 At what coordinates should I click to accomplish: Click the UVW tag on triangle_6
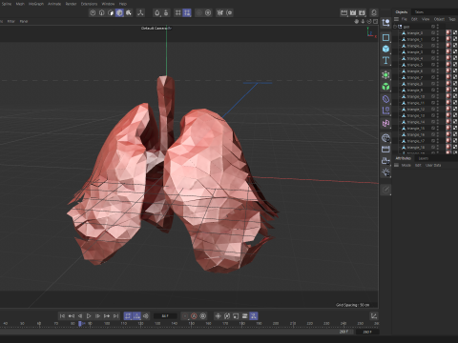pos(455,71)
